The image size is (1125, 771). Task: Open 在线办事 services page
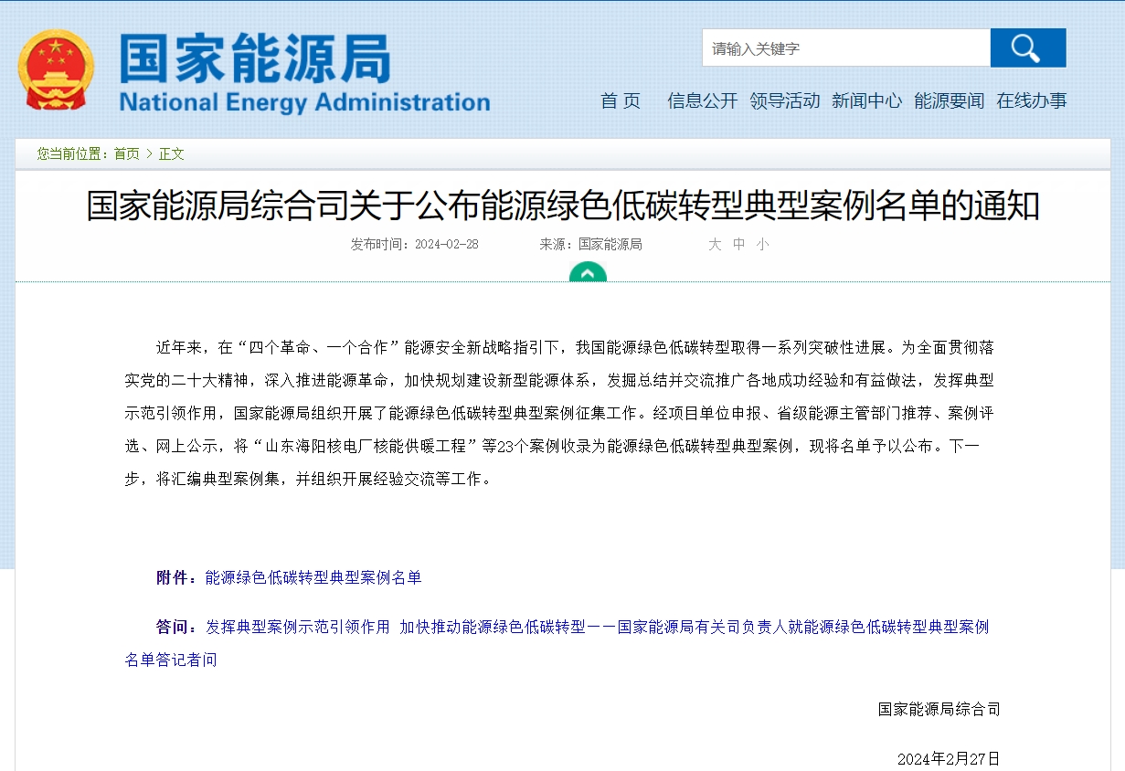(x=1031, y=101)
